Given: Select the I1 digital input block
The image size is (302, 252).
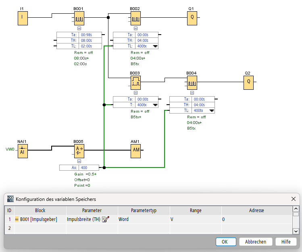Looking at the screenshot, I should click(x=22, y=18).
